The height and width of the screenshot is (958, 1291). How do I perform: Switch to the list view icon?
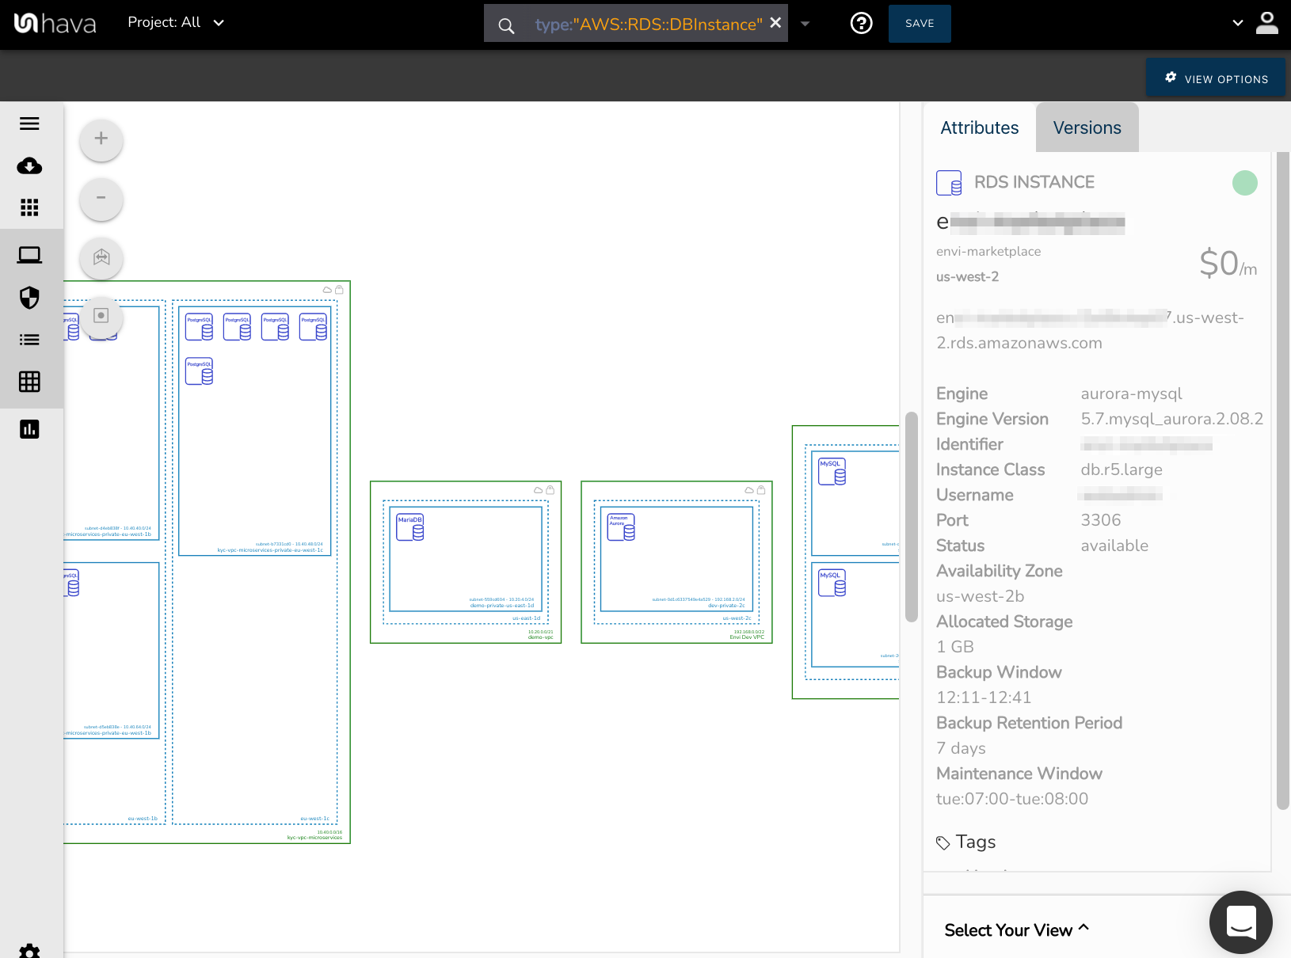[29, 340]
